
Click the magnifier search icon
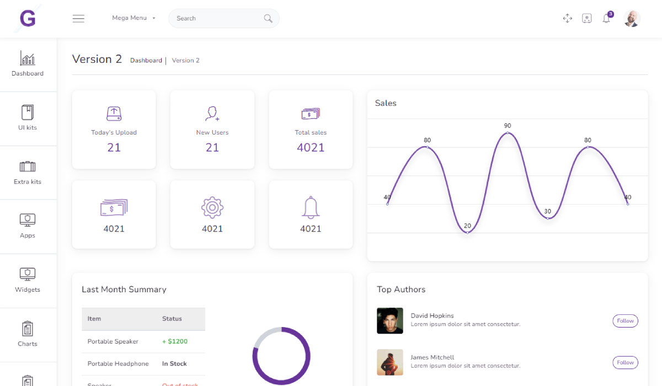click(268, 18)
